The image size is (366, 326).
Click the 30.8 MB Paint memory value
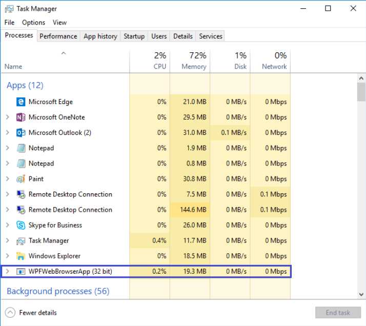pyautogui.click(x=195, y=179)
